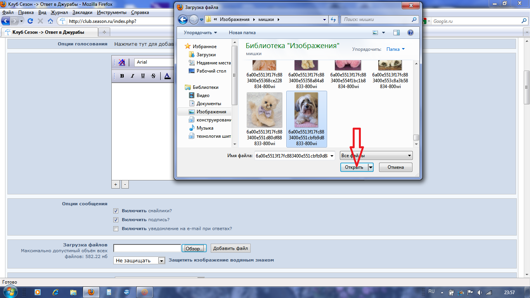The image size is (530, 298).
Task: Switch to the Firefox taskbar button
Action: click(91, 292)
